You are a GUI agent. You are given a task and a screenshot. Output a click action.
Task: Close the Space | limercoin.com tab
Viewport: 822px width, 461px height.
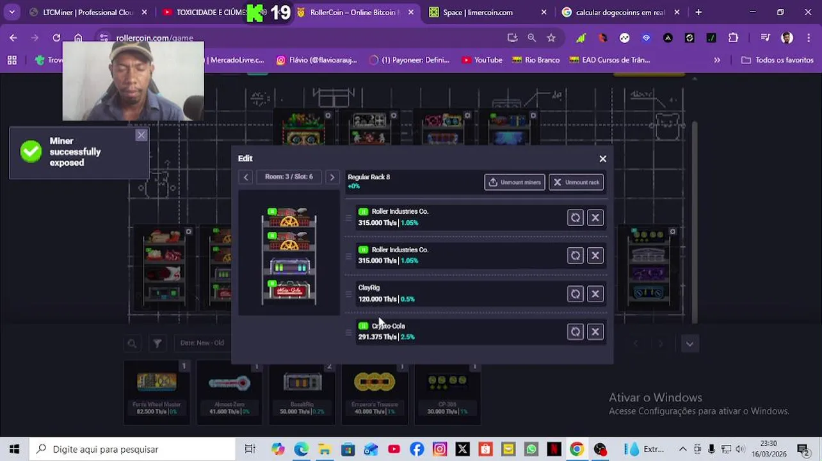[544, 12]
